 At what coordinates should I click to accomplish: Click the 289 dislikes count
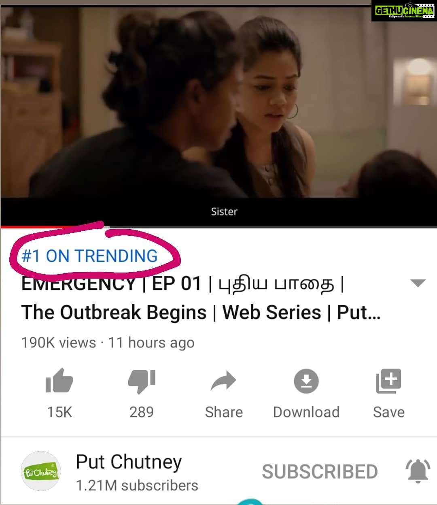click(x=142, y=412)
